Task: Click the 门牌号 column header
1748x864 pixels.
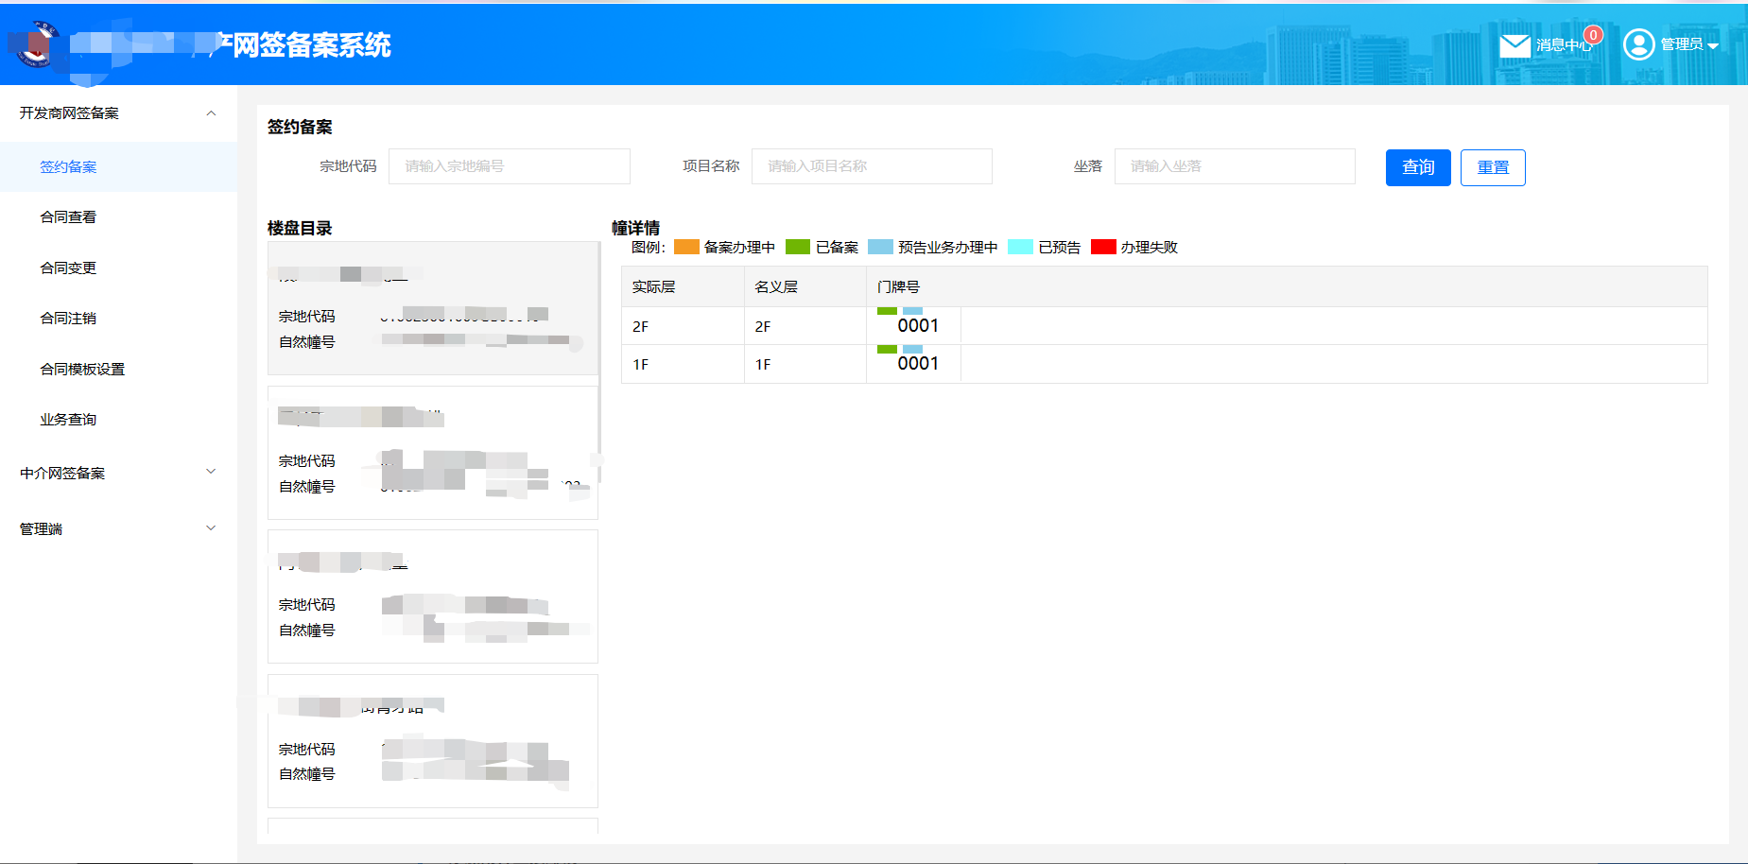Action: 1287,286
